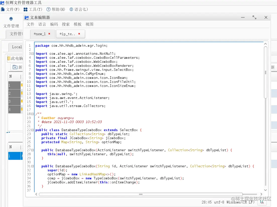Viewport: 277px width, 207px height.
Task: Collapse the constructor fold at line 27
Action: pyautogui.click(x=32, y=150)
